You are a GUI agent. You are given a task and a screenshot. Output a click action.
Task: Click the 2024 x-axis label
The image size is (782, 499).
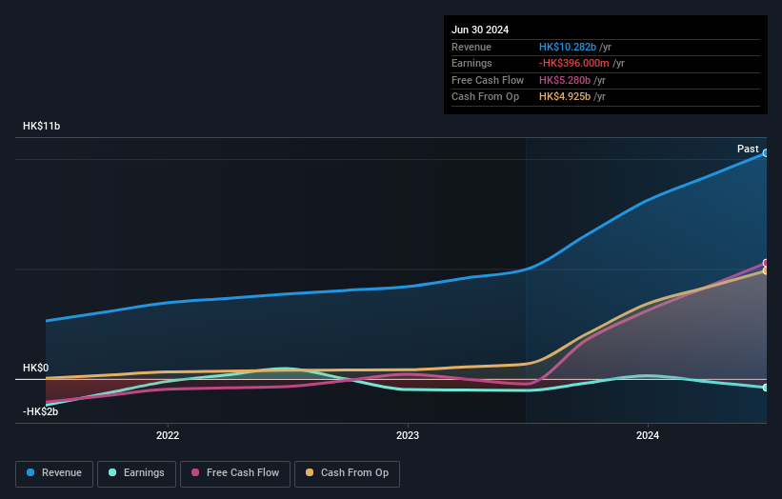(648, 435)
